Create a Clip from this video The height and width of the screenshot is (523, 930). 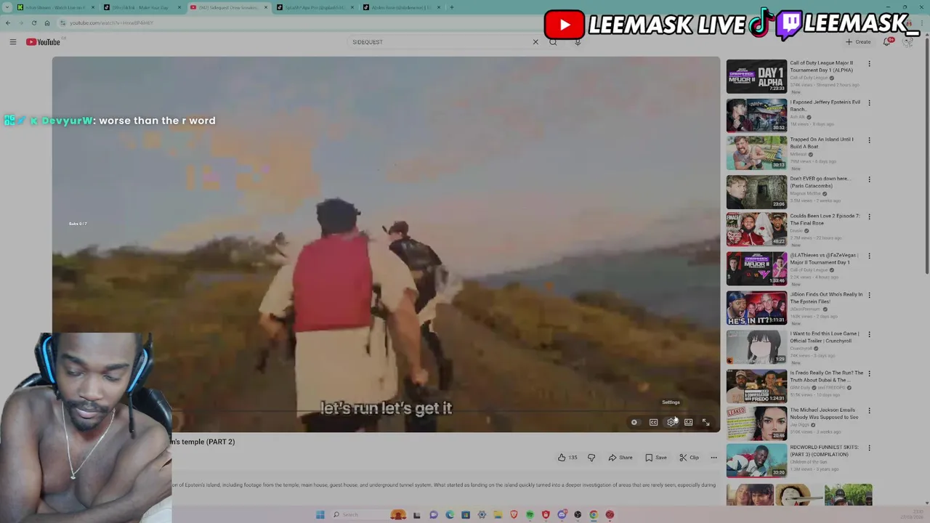(x=690, y=458)
